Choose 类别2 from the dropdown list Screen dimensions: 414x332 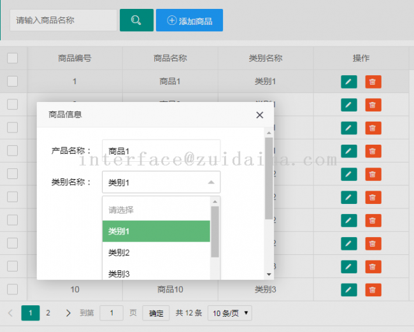pyautogui.click(x=156, y=253)
